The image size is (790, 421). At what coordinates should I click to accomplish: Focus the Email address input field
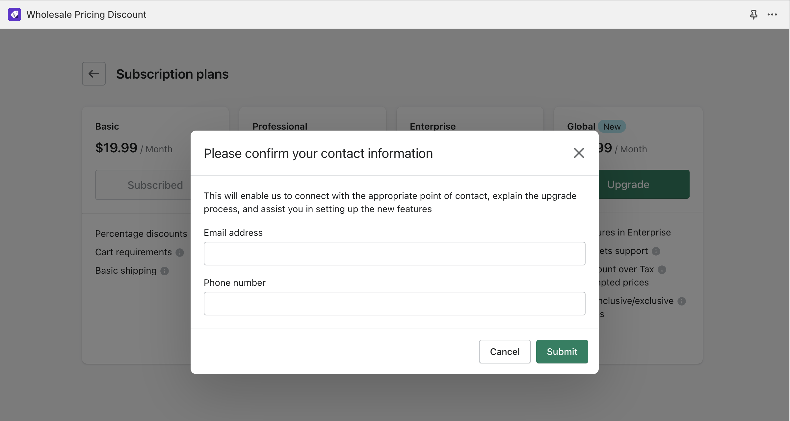pos(394,254)
